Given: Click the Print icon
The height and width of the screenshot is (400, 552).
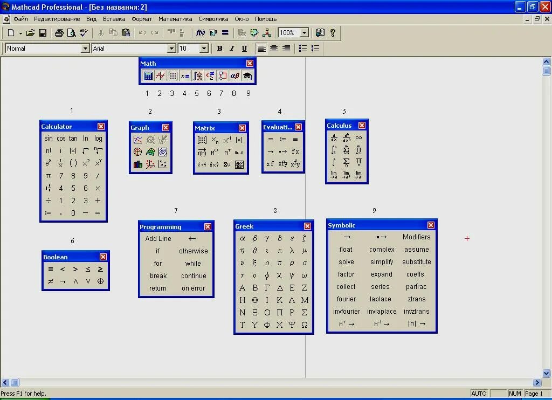Looking at the screenshot, I should point(59,33).
